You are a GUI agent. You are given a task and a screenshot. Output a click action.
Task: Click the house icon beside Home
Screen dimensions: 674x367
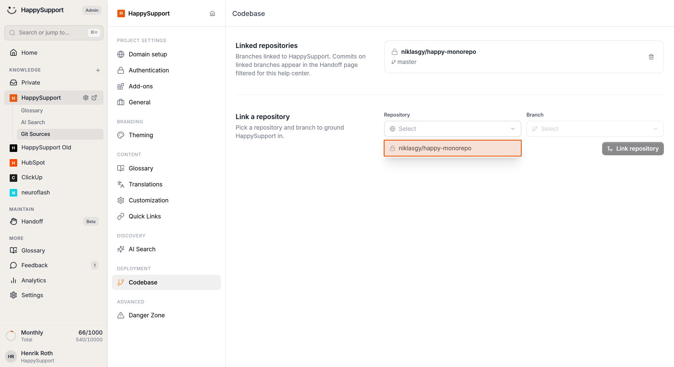[13, 53]
